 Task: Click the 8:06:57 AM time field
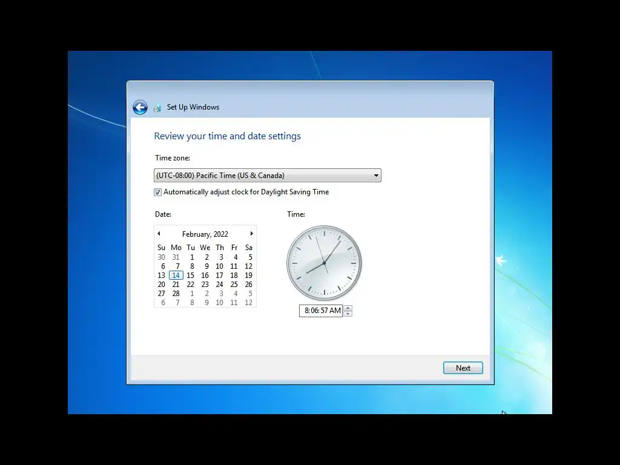(x=321, y=311)
